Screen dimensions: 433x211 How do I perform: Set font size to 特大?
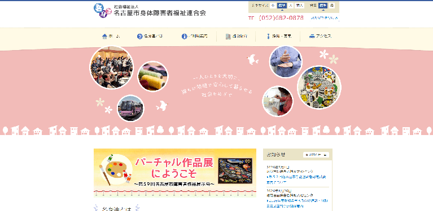[299, 6]
